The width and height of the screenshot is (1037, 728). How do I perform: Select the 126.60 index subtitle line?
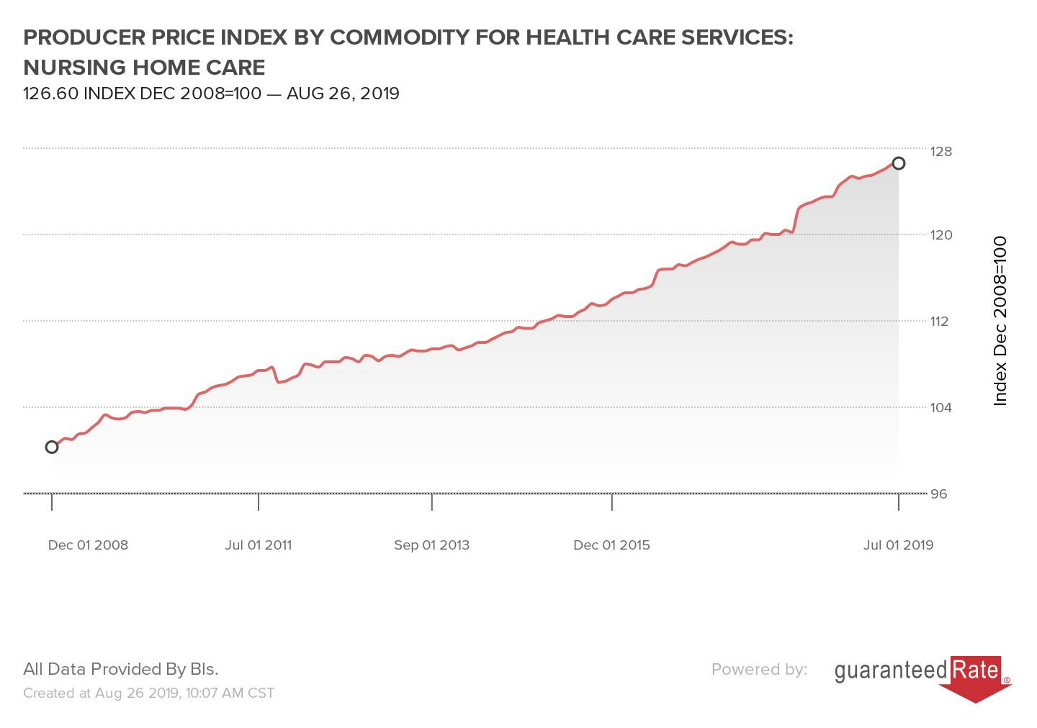211,94
